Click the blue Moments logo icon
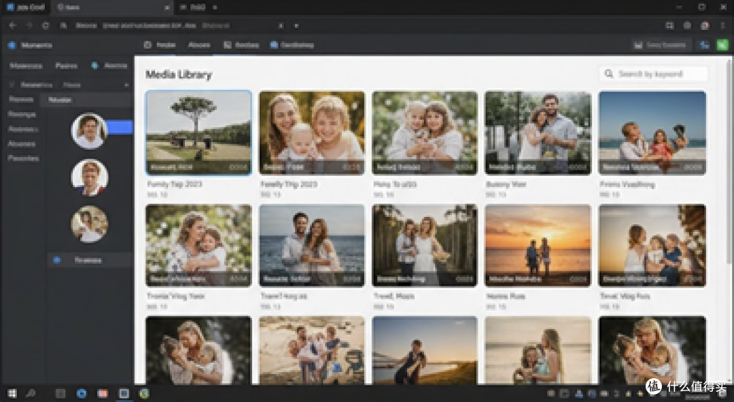This screenshot has width=734, height=402. (12, 45)
